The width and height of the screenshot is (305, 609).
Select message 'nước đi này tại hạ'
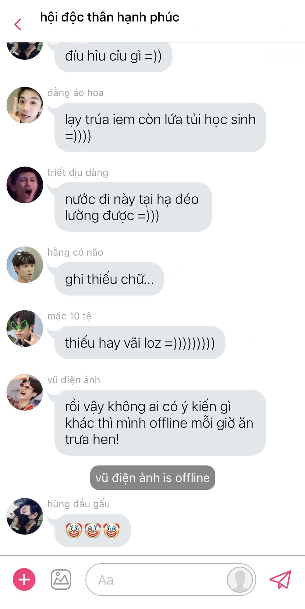133,207
